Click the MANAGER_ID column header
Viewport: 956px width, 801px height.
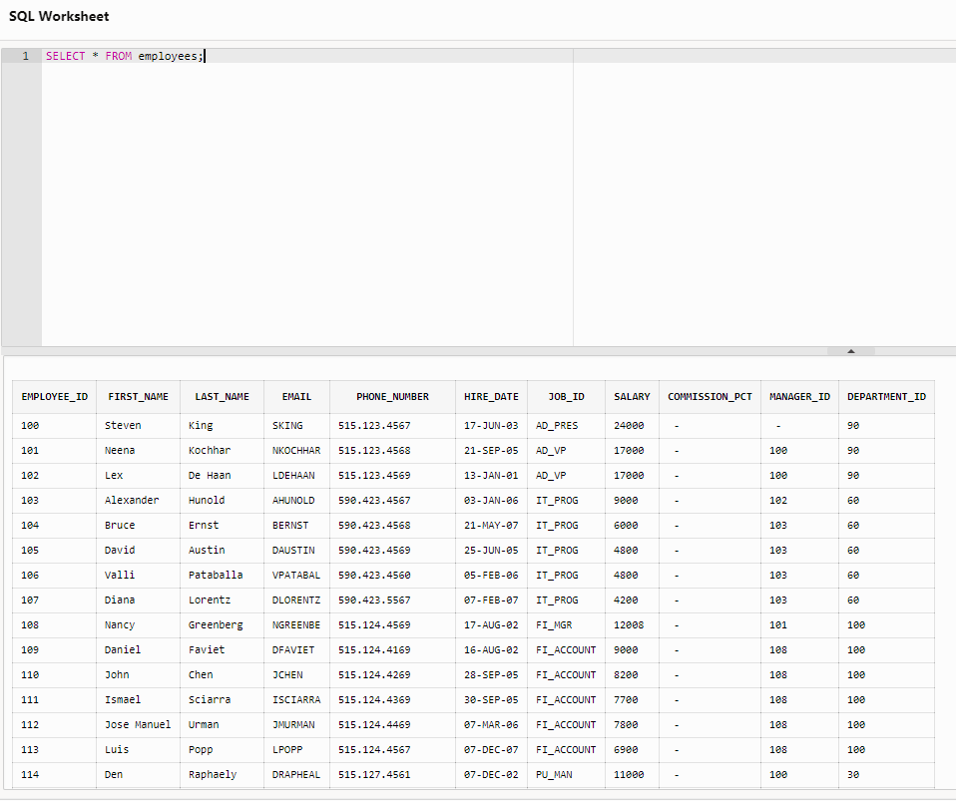tap(800, 397)
